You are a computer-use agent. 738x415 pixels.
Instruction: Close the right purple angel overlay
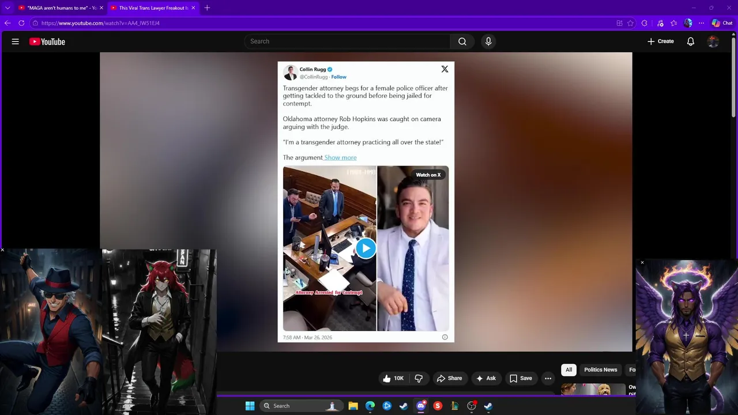tap(642, 263)
